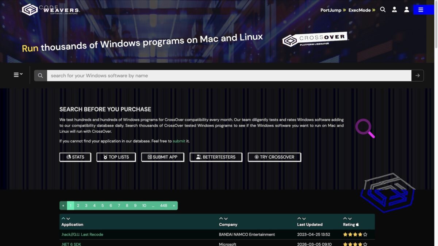Open the .NET 6 SDK application link

(71, 244)
